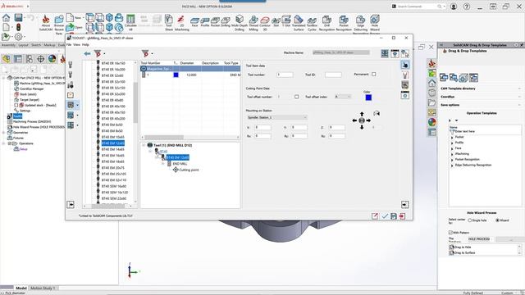Toggle the Tool offset number checkbox
Viewport: 525px width, 295px height.
point(297,97)
